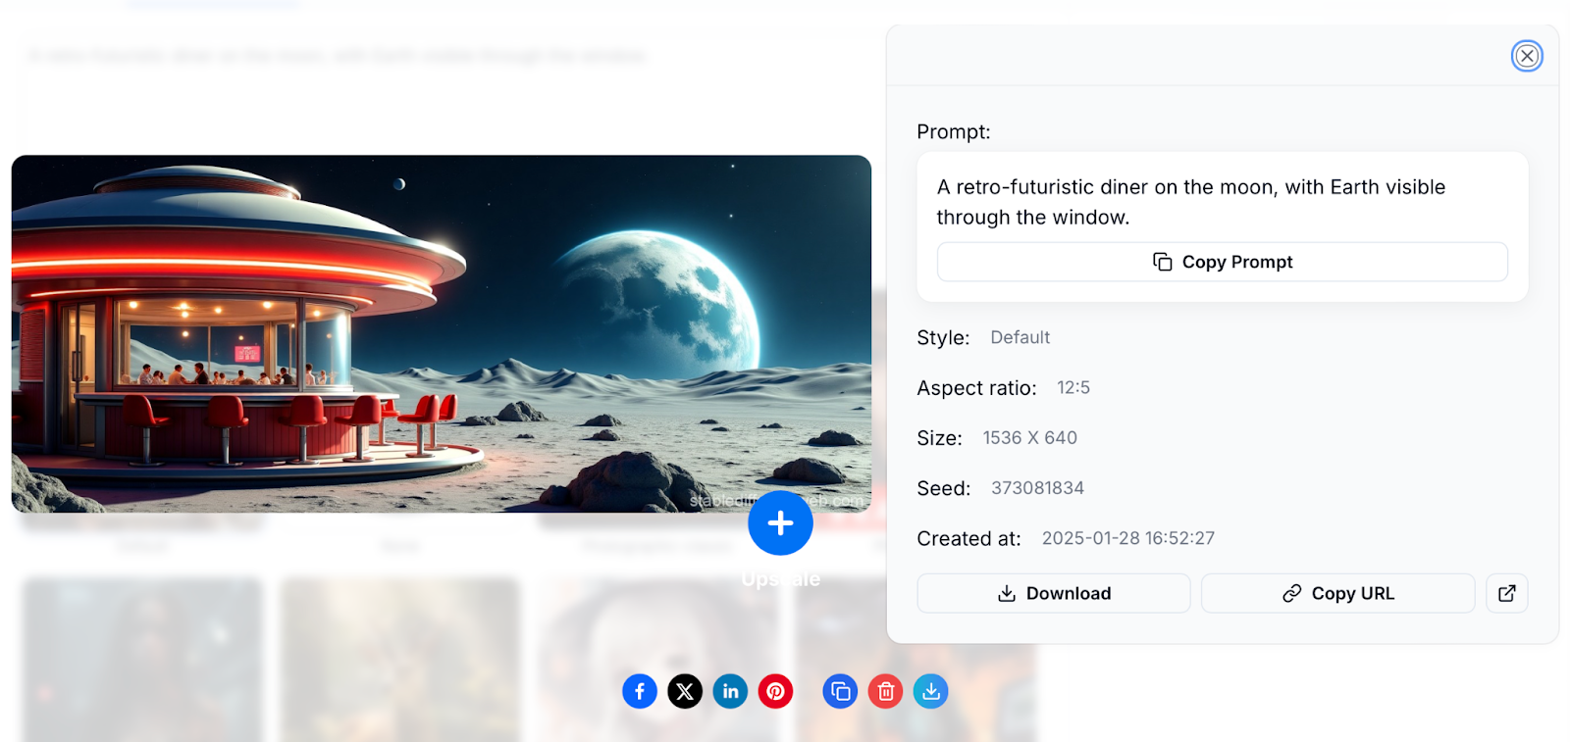Select the second blurred gallery thumbnail
The height and width of the screenshot is (742, 1570).
click(400, 659)
